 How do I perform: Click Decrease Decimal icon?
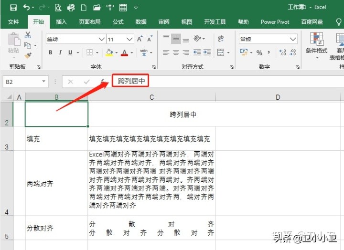293,52
